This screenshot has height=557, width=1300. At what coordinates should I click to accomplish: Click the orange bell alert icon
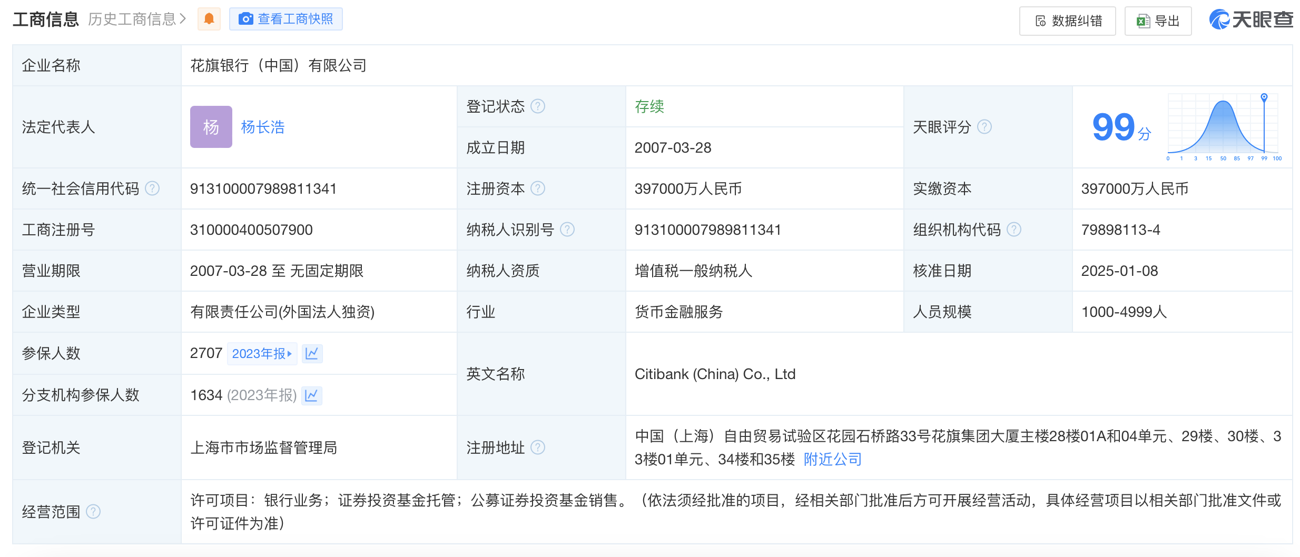pyautogui.click(x=209, y=19)
